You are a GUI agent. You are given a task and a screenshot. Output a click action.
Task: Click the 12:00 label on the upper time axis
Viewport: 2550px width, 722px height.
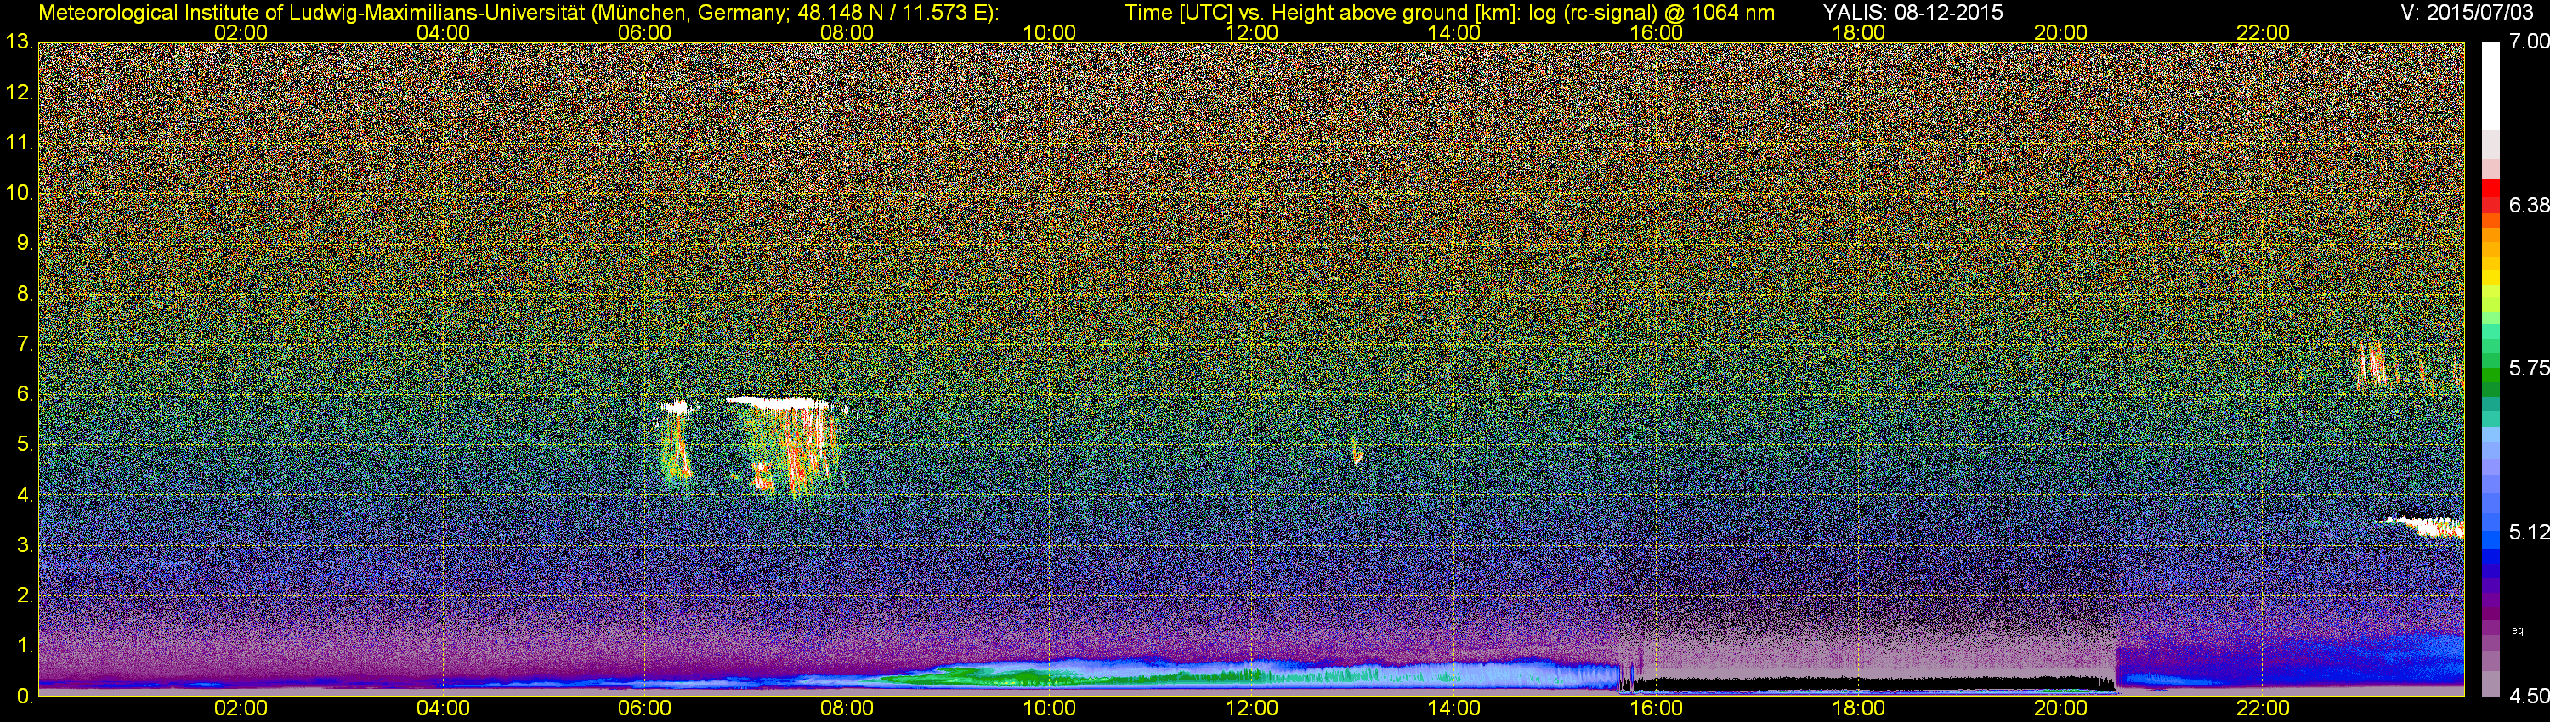coord(1251,32)
